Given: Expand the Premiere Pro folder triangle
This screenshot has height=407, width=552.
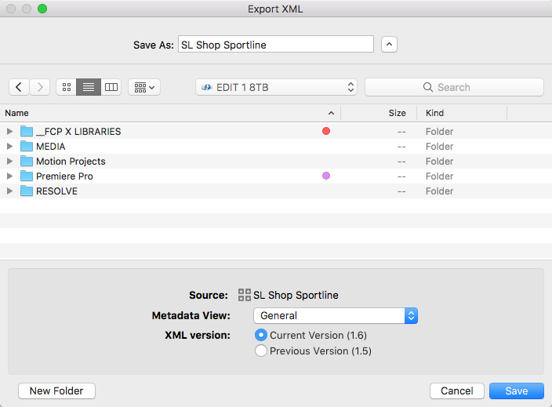Looking at the screenshot, I should [x=9, y=176].
